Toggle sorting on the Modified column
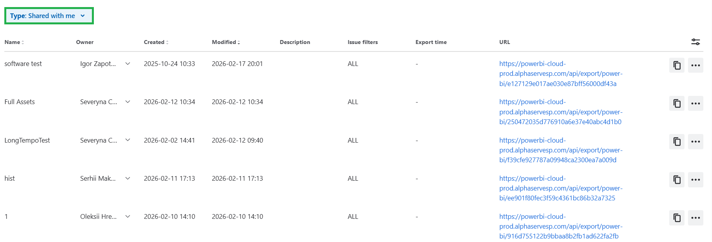 tap(240, 42)
